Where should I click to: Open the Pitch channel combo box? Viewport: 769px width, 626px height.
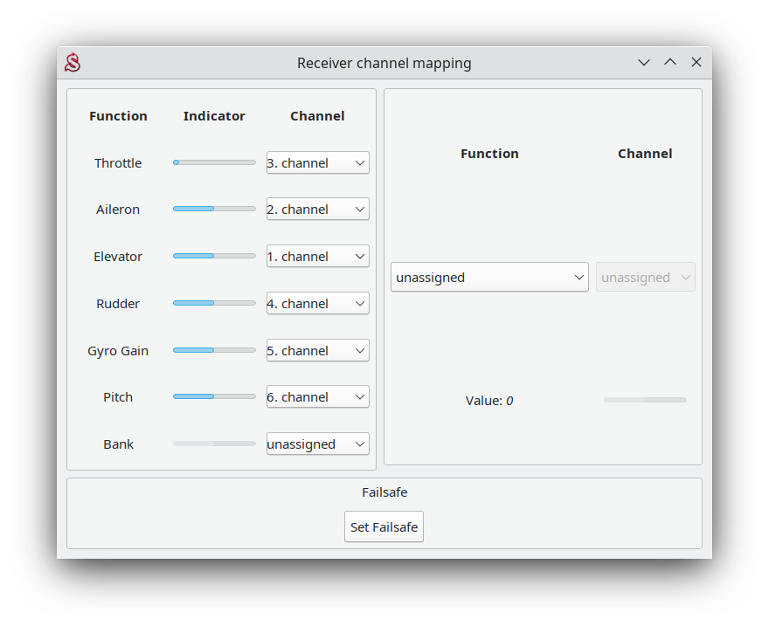click(x=317, y=397)
